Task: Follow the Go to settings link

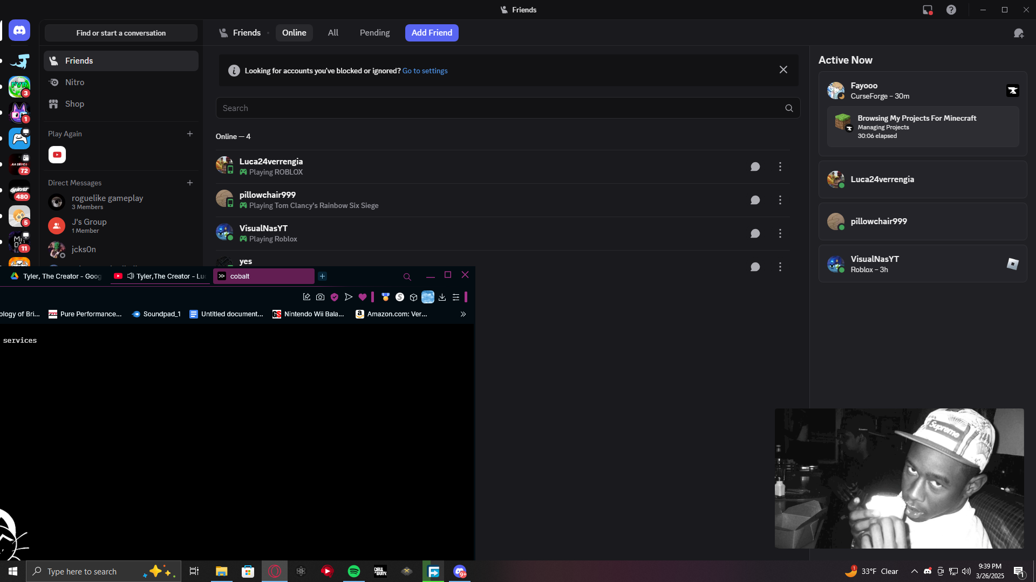Action: (425, 71)
